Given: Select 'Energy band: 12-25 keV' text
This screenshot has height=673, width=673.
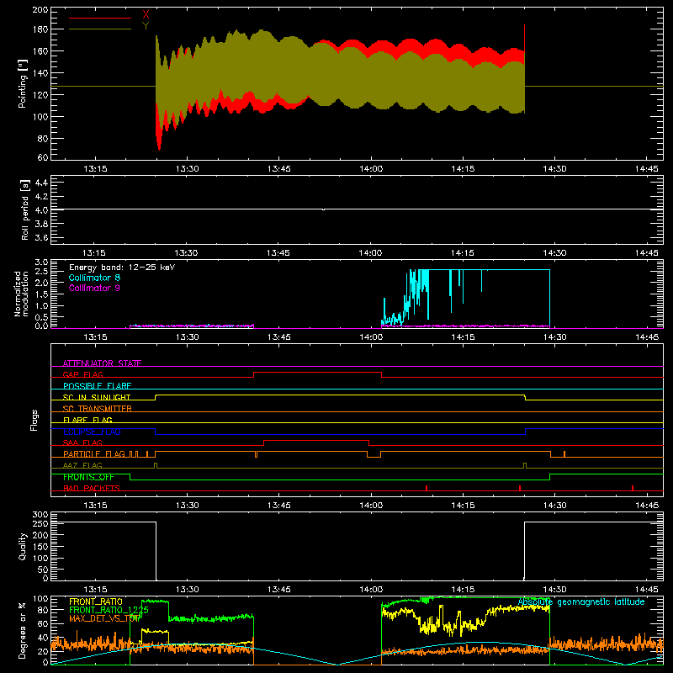Looking at the screenshot, I should (x=122, y=268).
